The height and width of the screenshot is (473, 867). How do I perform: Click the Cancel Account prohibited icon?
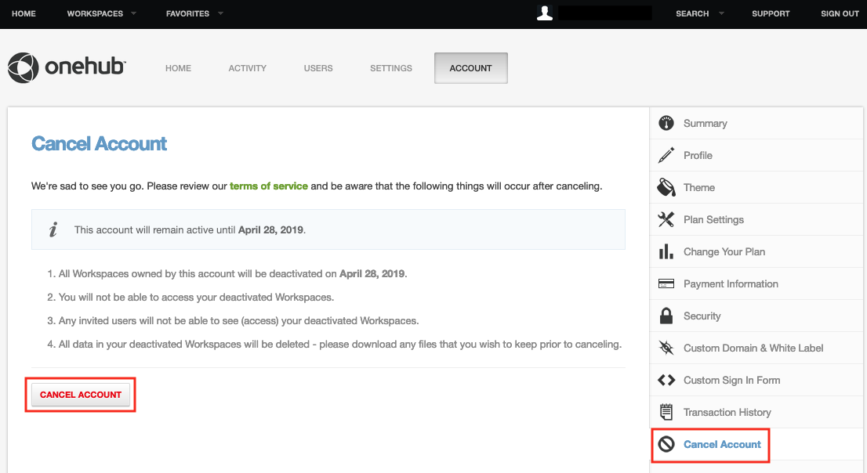666,444
